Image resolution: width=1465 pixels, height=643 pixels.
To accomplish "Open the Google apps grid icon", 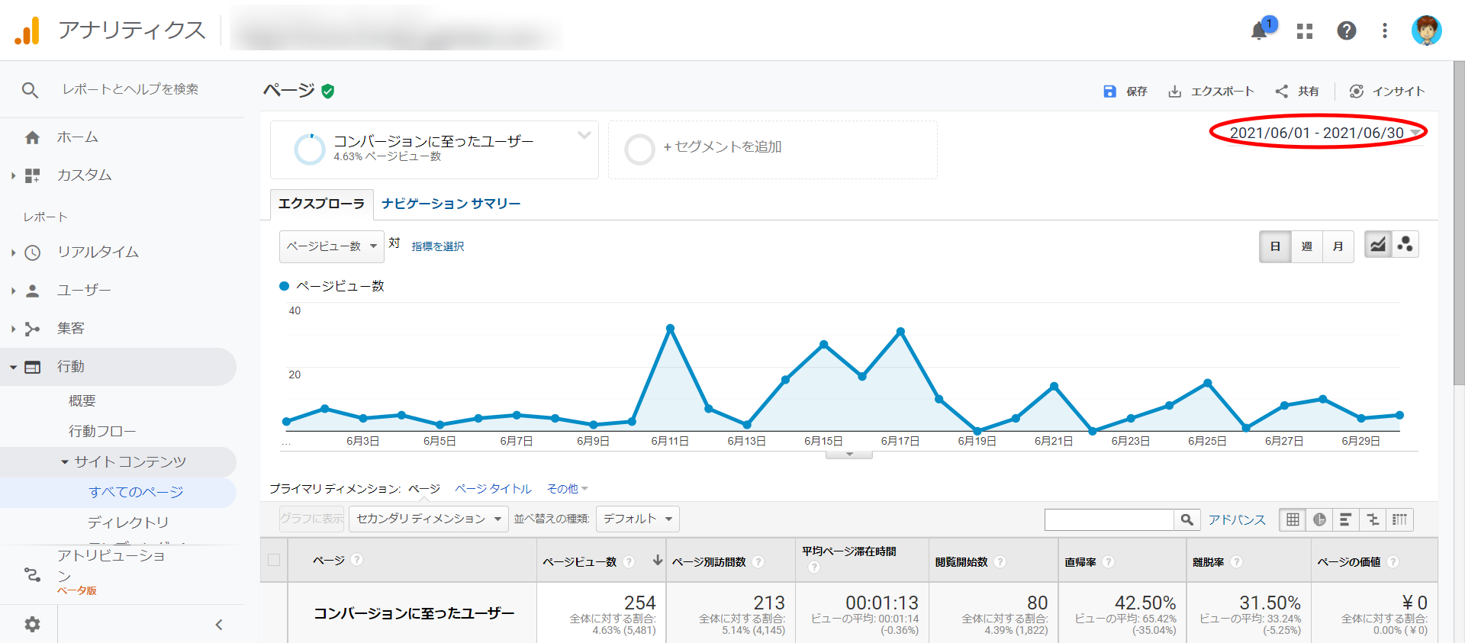I will pyautogui.click(x=1305, y=31).
